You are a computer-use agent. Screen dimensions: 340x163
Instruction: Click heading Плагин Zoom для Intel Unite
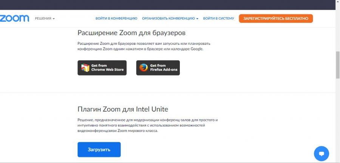123,109
